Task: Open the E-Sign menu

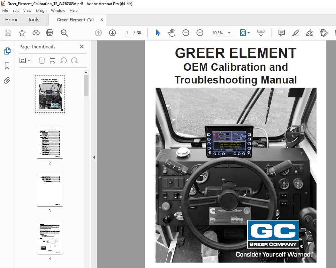Action: tap(41, 11)
